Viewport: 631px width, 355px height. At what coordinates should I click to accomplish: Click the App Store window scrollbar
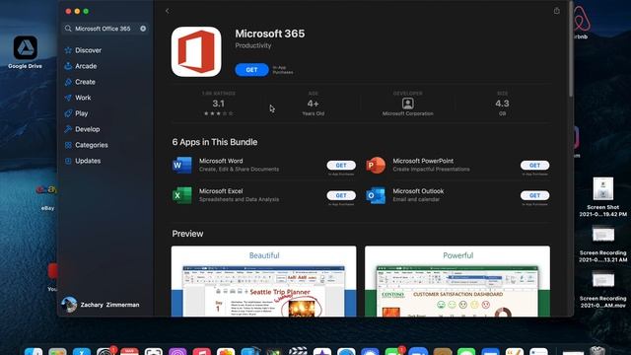coord(571,49)
